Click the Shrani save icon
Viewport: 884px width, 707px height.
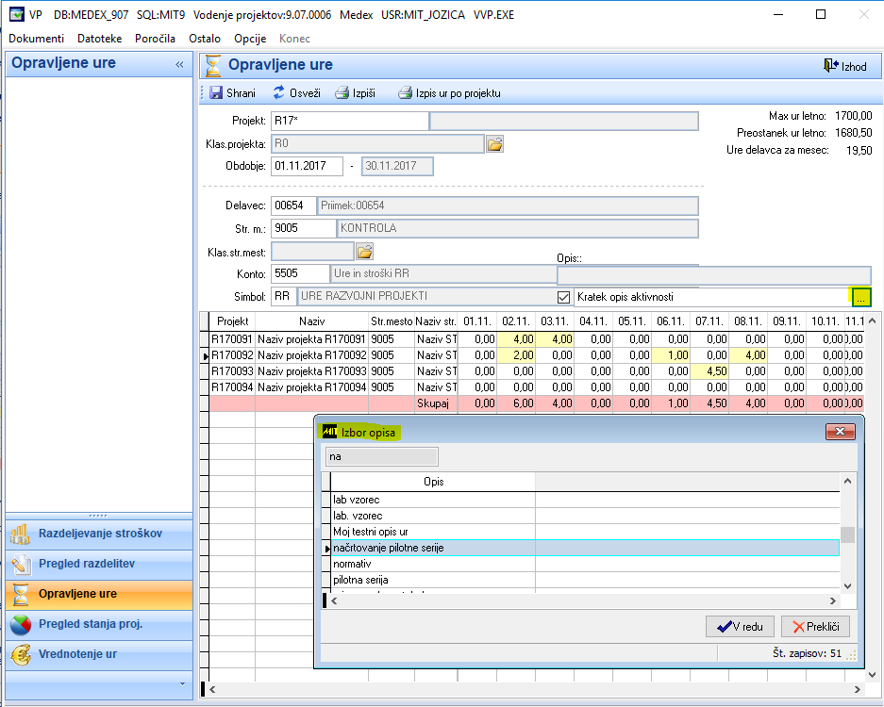click(x=216, y=93)
